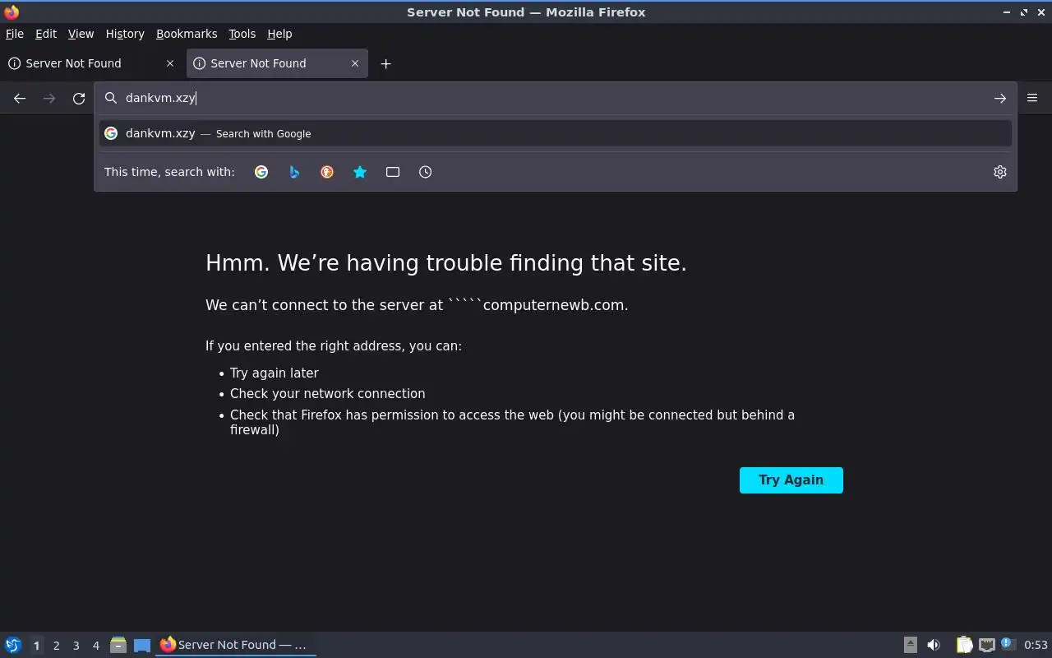Image resolution: width=1052 pixels, height=658 pixels.
Task: Open the volume control in tray
Action: click(x=934, y=645)
